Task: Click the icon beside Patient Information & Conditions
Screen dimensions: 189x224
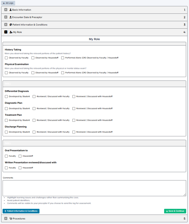Action: (x=11, y=25)
